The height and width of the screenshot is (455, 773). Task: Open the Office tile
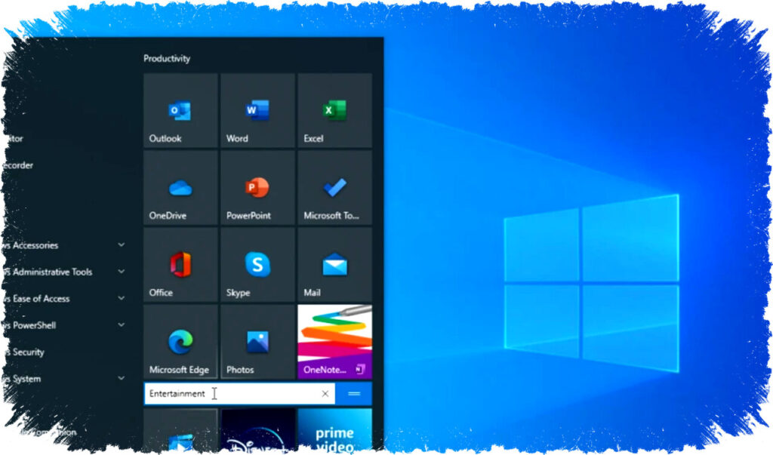pyautogui.click(x=180, y=264)
